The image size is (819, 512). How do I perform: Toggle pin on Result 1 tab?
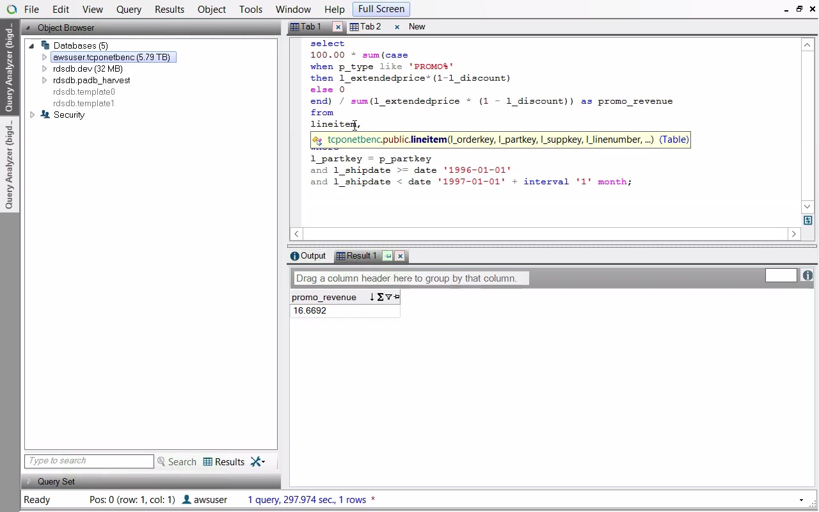click(x=388, y=256)
